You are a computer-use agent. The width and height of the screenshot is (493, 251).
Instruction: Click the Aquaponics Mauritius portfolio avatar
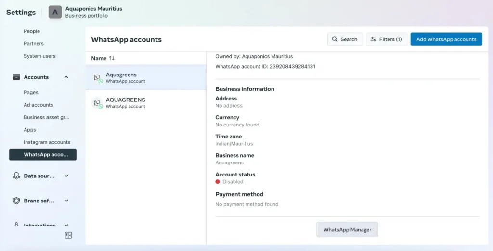[55, 13]
